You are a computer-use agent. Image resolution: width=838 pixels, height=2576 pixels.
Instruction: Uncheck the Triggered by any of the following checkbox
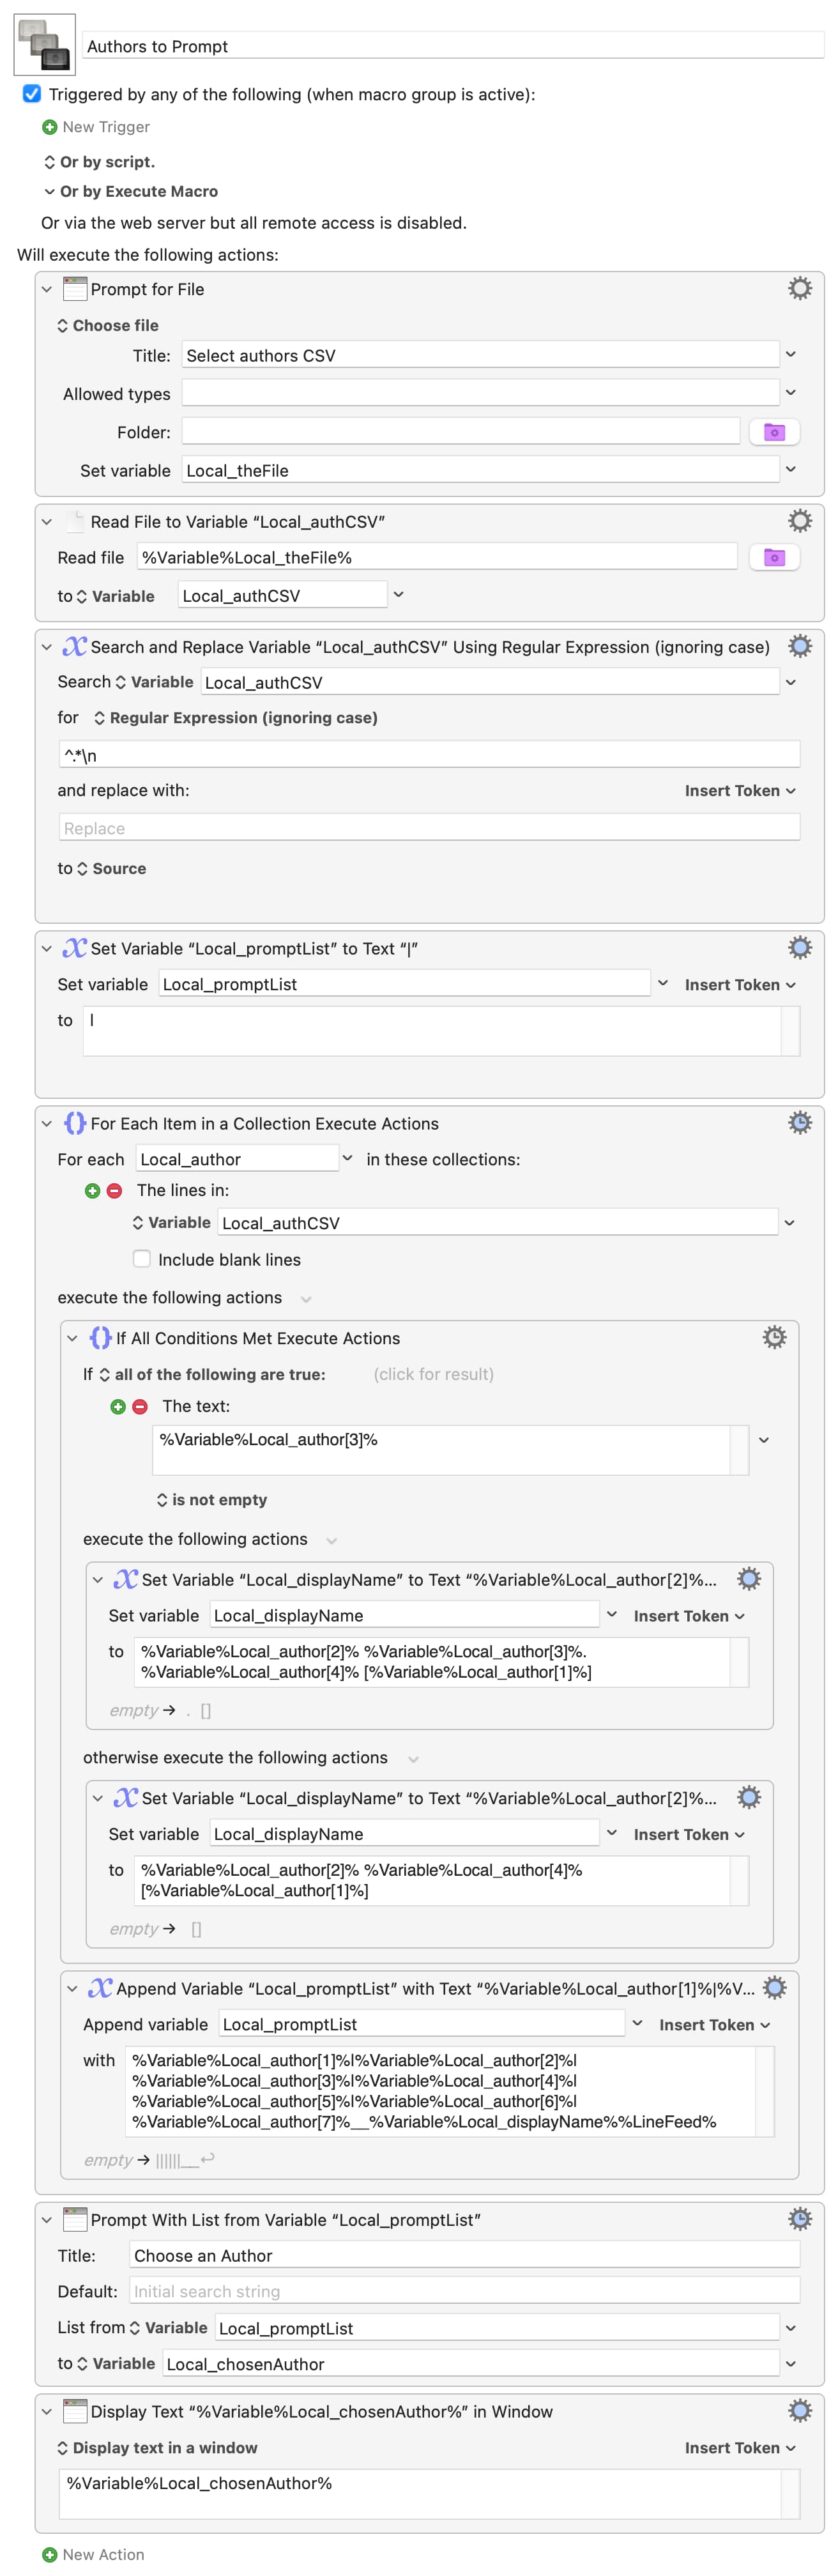pyautogui.click(x=32, y=94)
